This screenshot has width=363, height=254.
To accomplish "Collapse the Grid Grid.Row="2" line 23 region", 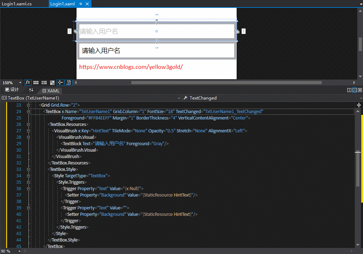I will point(28,105).
